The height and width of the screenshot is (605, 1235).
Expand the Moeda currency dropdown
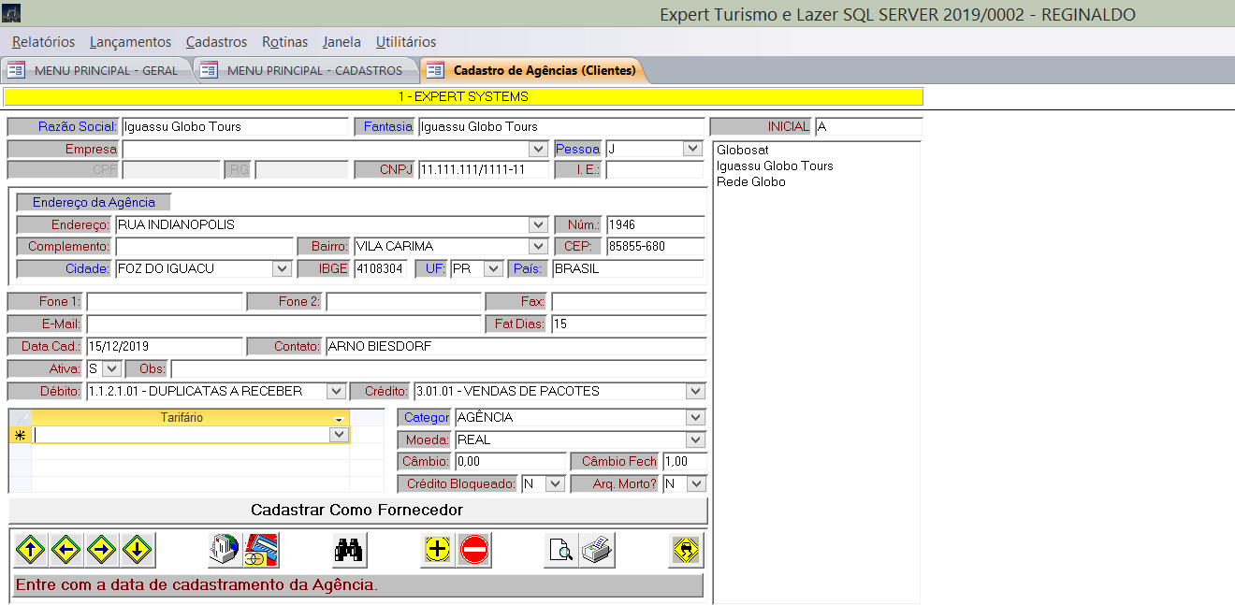694,439
